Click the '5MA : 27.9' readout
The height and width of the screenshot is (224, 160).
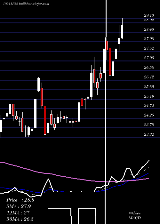[19, 206]
